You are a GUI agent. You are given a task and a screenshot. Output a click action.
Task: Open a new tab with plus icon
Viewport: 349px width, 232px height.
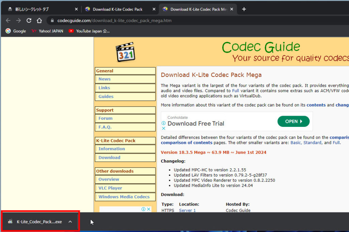click(244, 9)
